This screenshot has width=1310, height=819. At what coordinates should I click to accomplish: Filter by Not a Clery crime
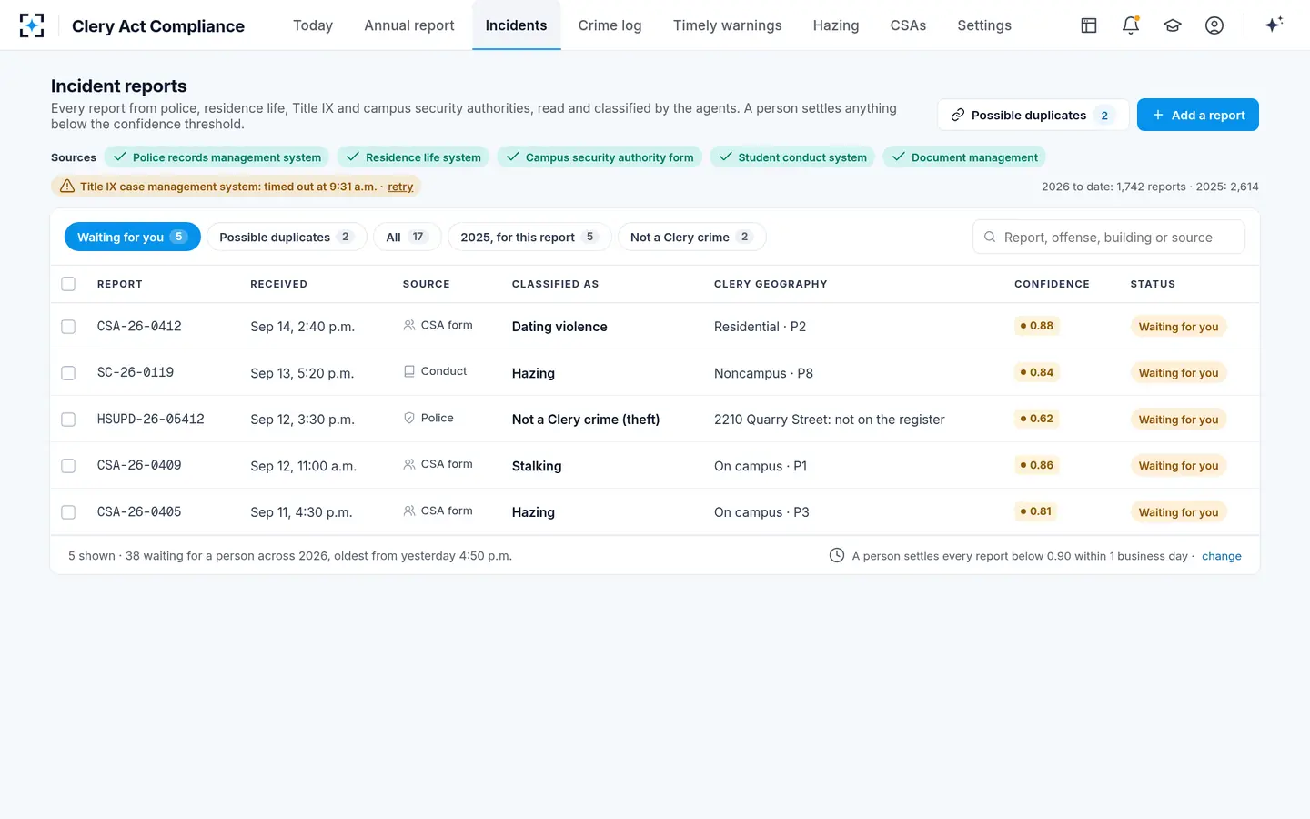click(691, 237)
